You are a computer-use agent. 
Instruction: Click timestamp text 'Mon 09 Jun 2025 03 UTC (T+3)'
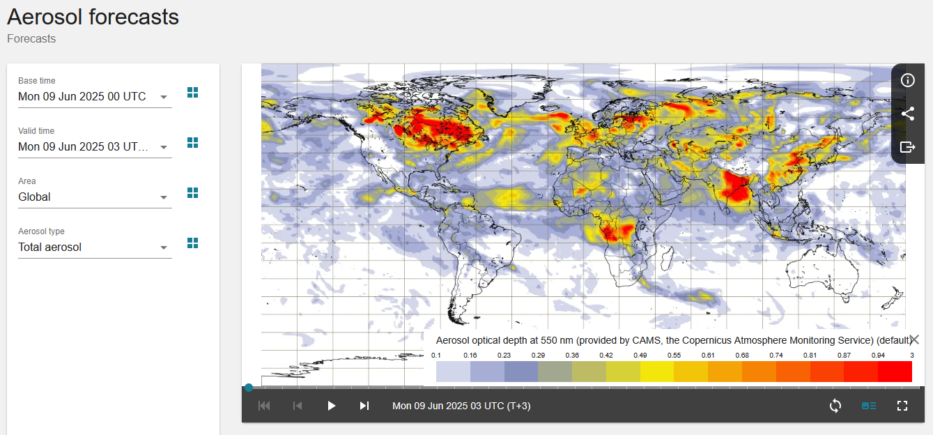[x=461, y=406]
